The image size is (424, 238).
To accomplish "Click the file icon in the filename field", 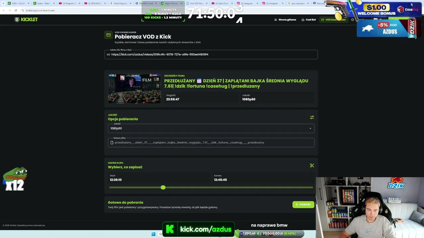I will click(112, 142).
